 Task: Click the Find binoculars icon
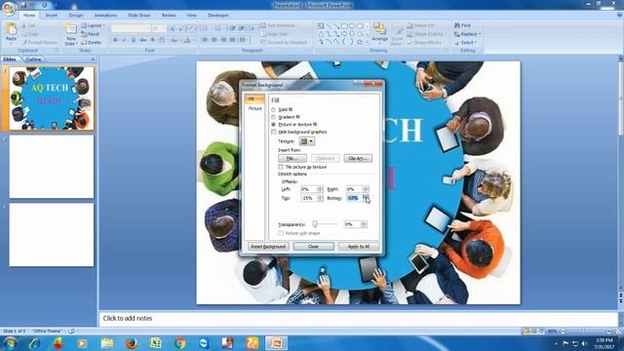[x=457, y=25]
